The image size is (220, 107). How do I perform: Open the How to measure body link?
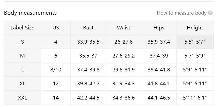click(181, 13)
